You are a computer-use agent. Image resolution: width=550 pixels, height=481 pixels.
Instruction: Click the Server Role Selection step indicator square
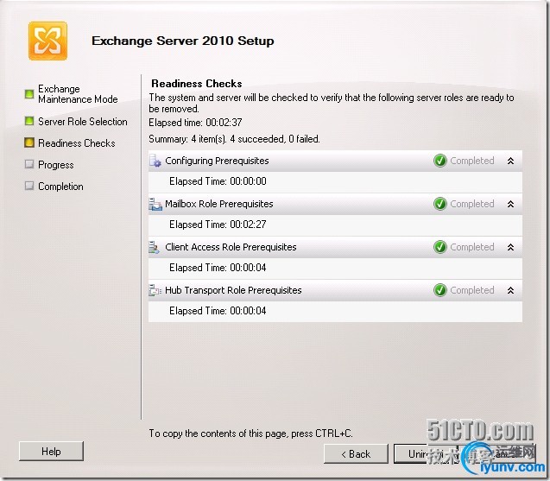tap(29, 121)
